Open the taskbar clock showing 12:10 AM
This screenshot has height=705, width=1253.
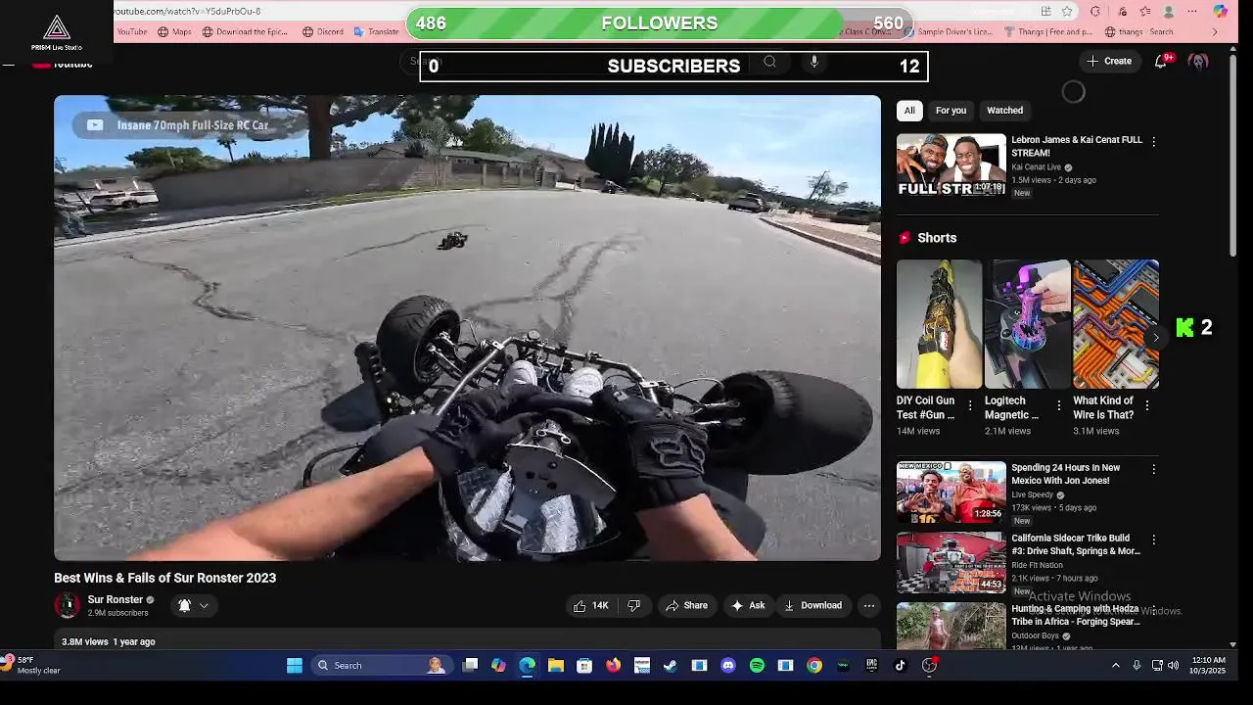(1208, 666)
